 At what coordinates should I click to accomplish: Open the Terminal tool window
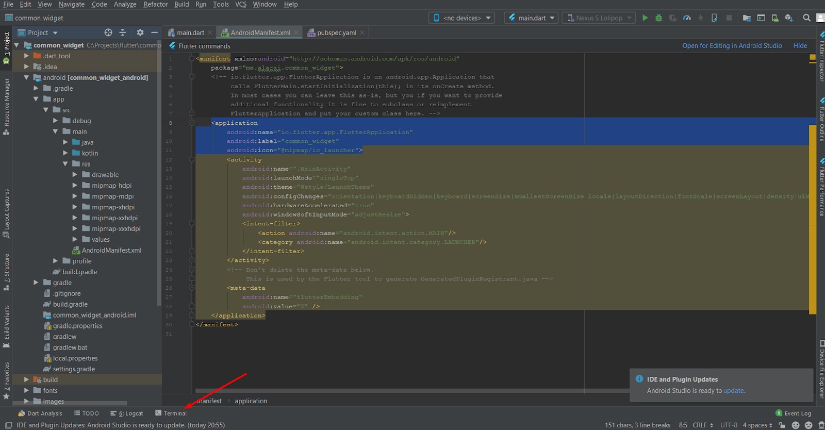pyautogui.click(x=171, y=414)
